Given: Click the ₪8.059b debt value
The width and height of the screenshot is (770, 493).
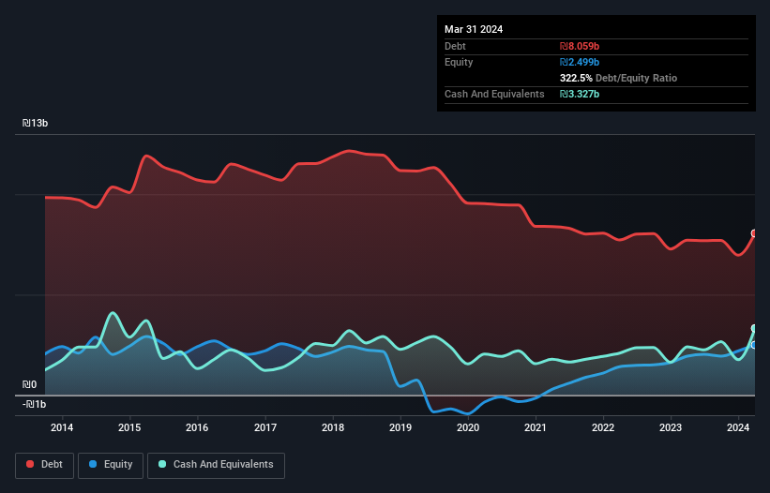Looking at the screenshot, I should 580,46.
